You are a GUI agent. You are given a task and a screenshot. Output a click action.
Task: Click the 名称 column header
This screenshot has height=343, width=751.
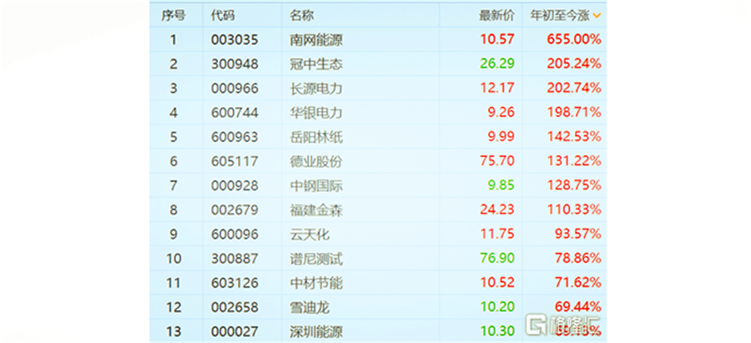[302, 15]
